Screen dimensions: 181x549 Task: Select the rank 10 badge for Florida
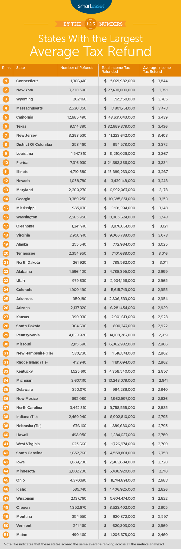(6, 163)
